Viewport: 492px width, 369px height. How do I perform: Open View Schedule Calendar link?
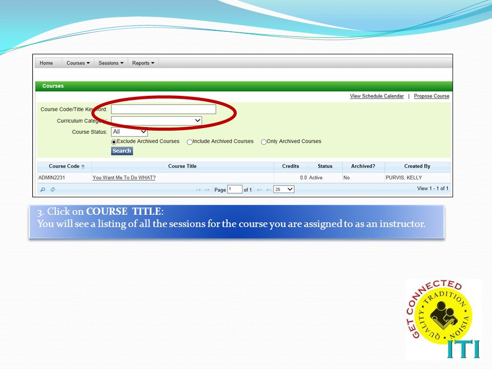[377, 96]
